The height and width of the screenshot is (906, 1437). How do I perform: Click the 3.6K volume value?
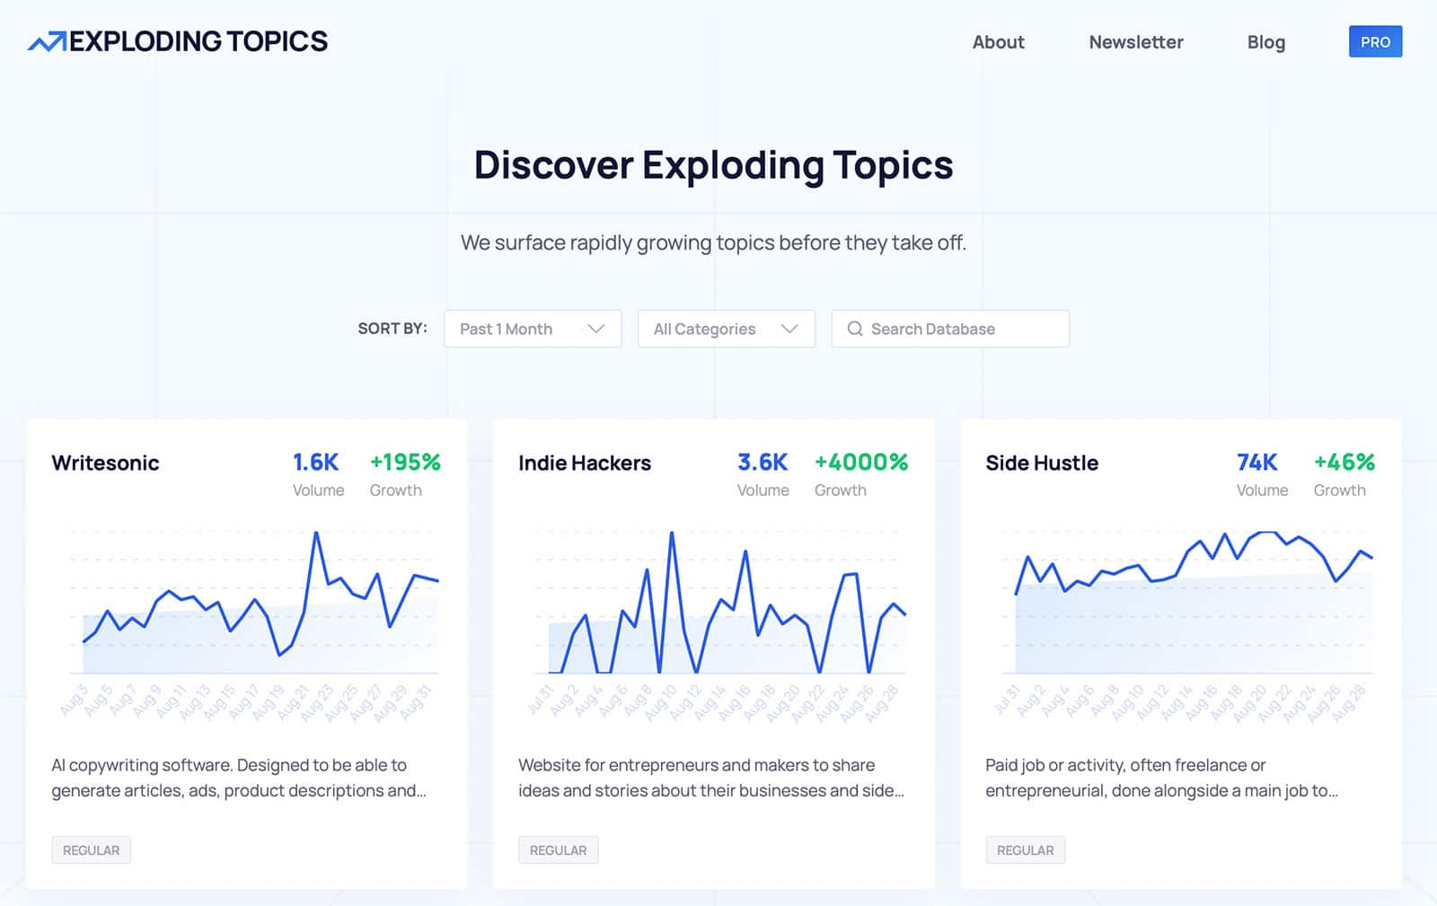[763, 462]
